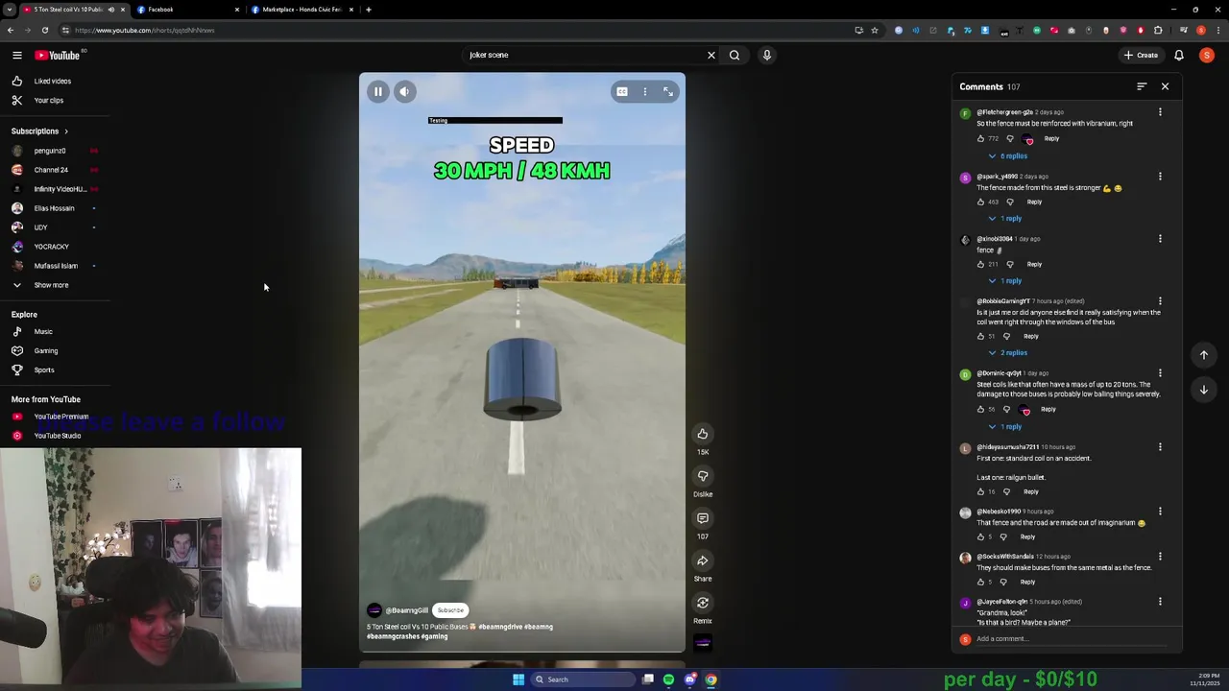This screenshot has width=1229, height=691.
Task: Click the comments button showing 107
Action: click(703, 518)
